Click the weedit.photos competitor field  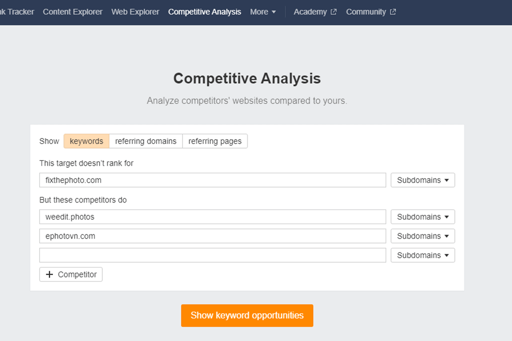[212, 217]
